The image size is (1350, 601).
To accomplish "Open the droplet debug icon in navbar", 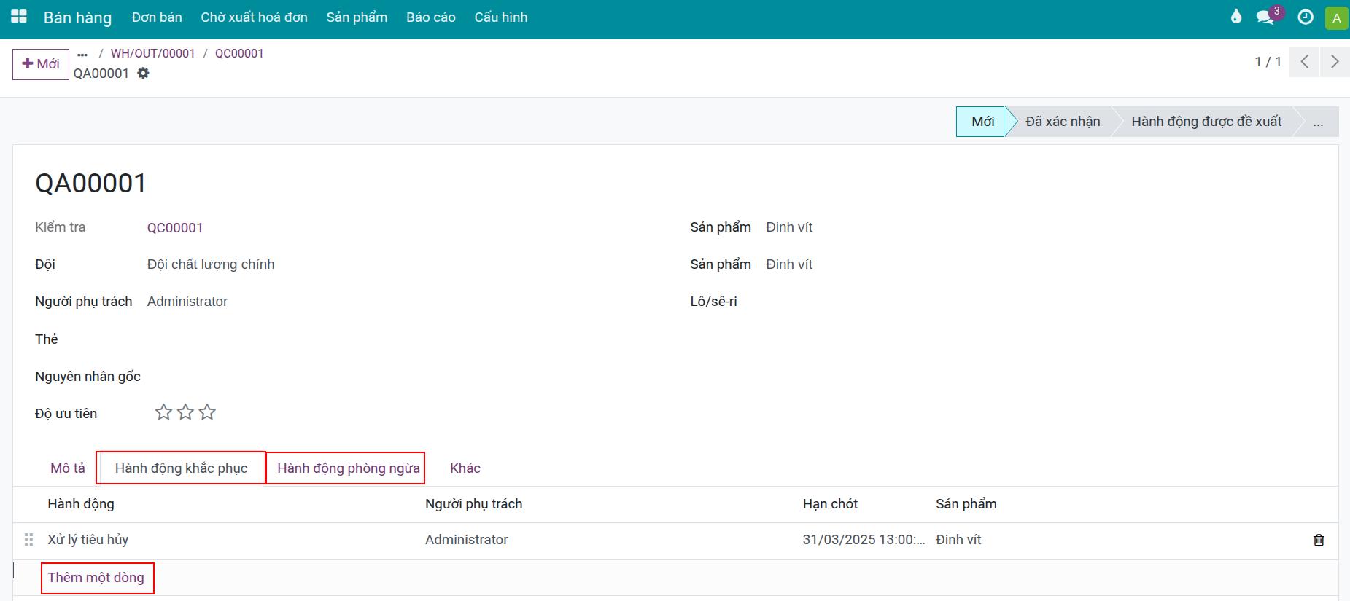I will tap(1235, 17).
